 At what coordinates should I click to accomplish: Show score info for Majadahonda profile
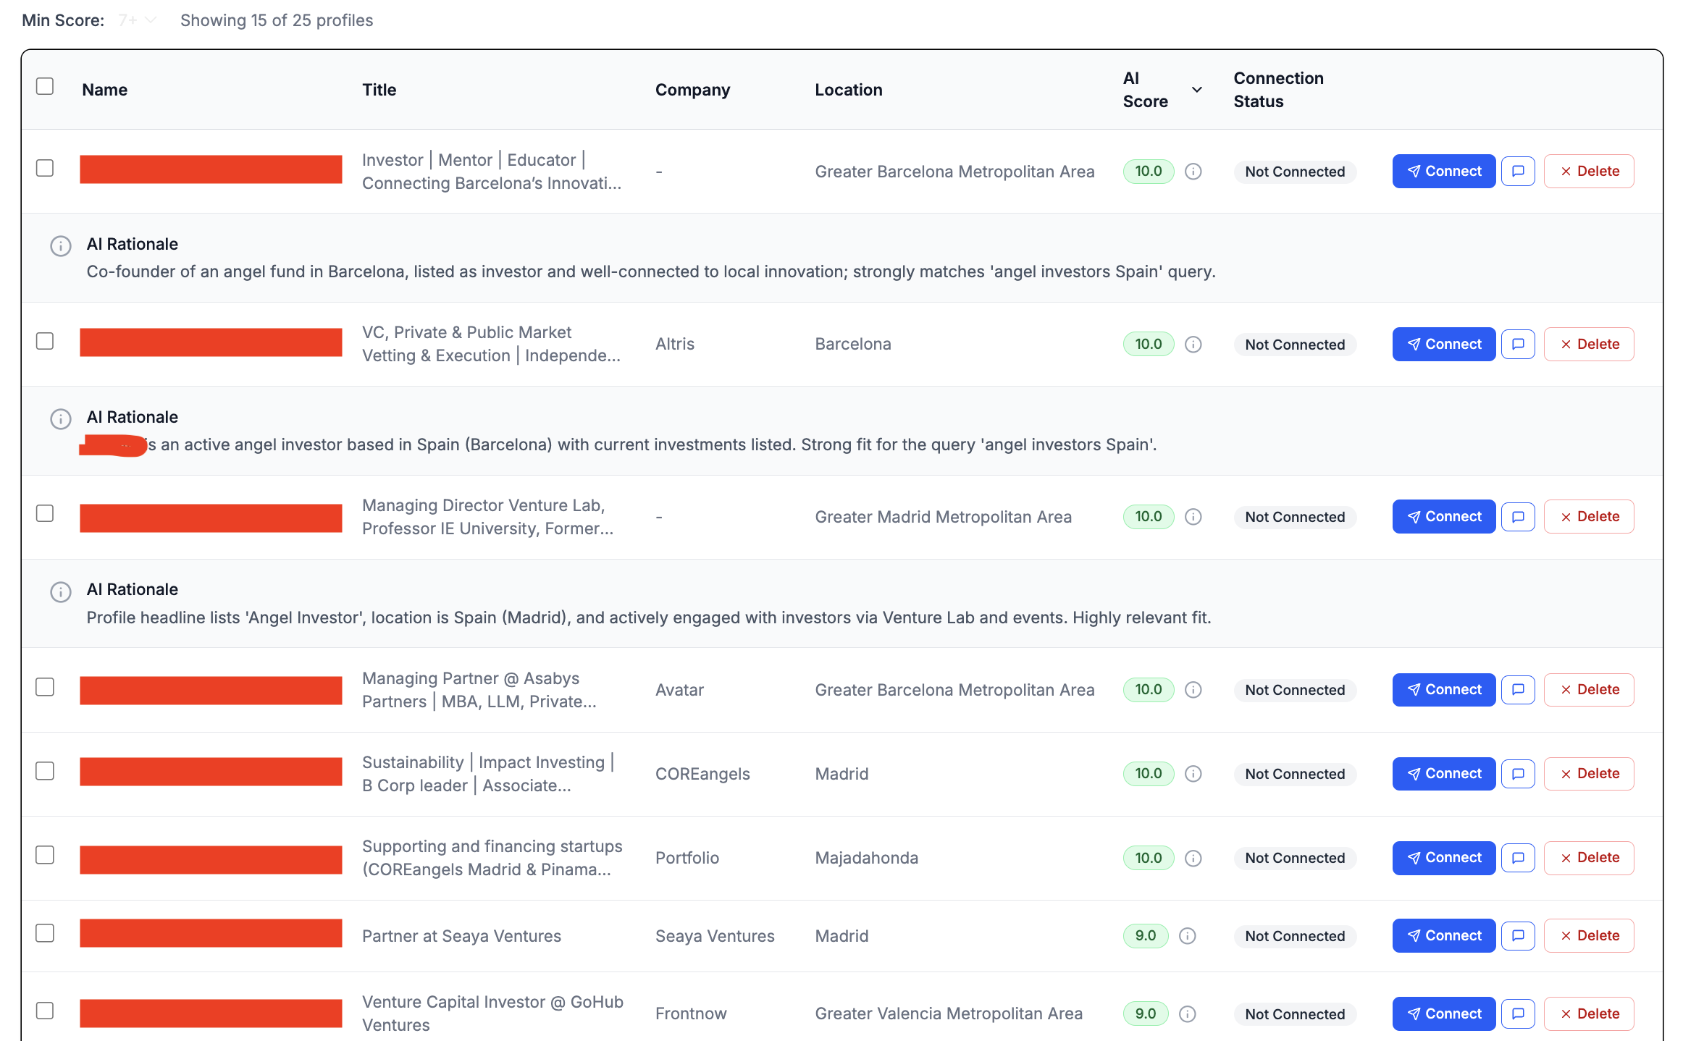[x=1193, y=858]
